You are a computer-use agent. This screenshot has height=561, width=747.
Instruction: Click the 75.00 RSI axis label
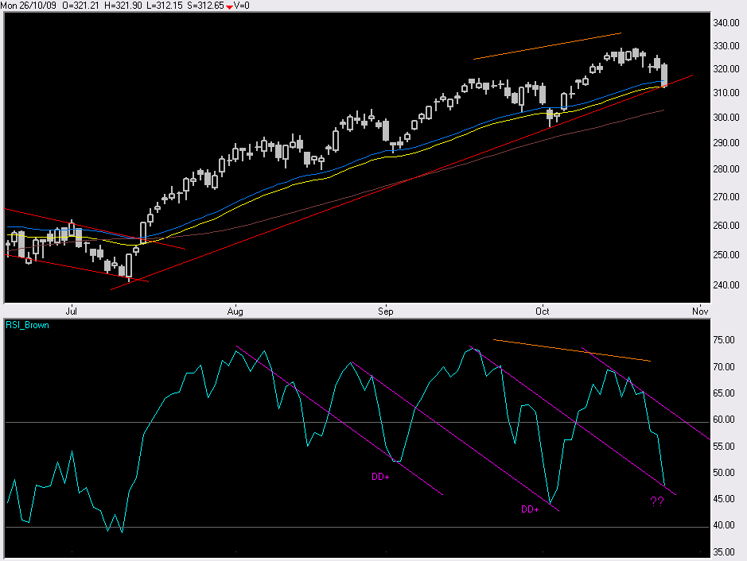point(722,340)
